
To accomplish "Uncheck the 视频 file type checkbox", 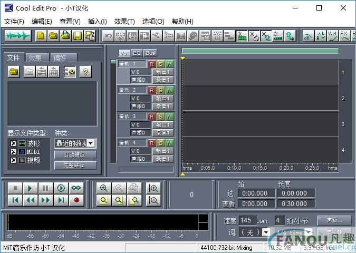I will click(14, 160).
